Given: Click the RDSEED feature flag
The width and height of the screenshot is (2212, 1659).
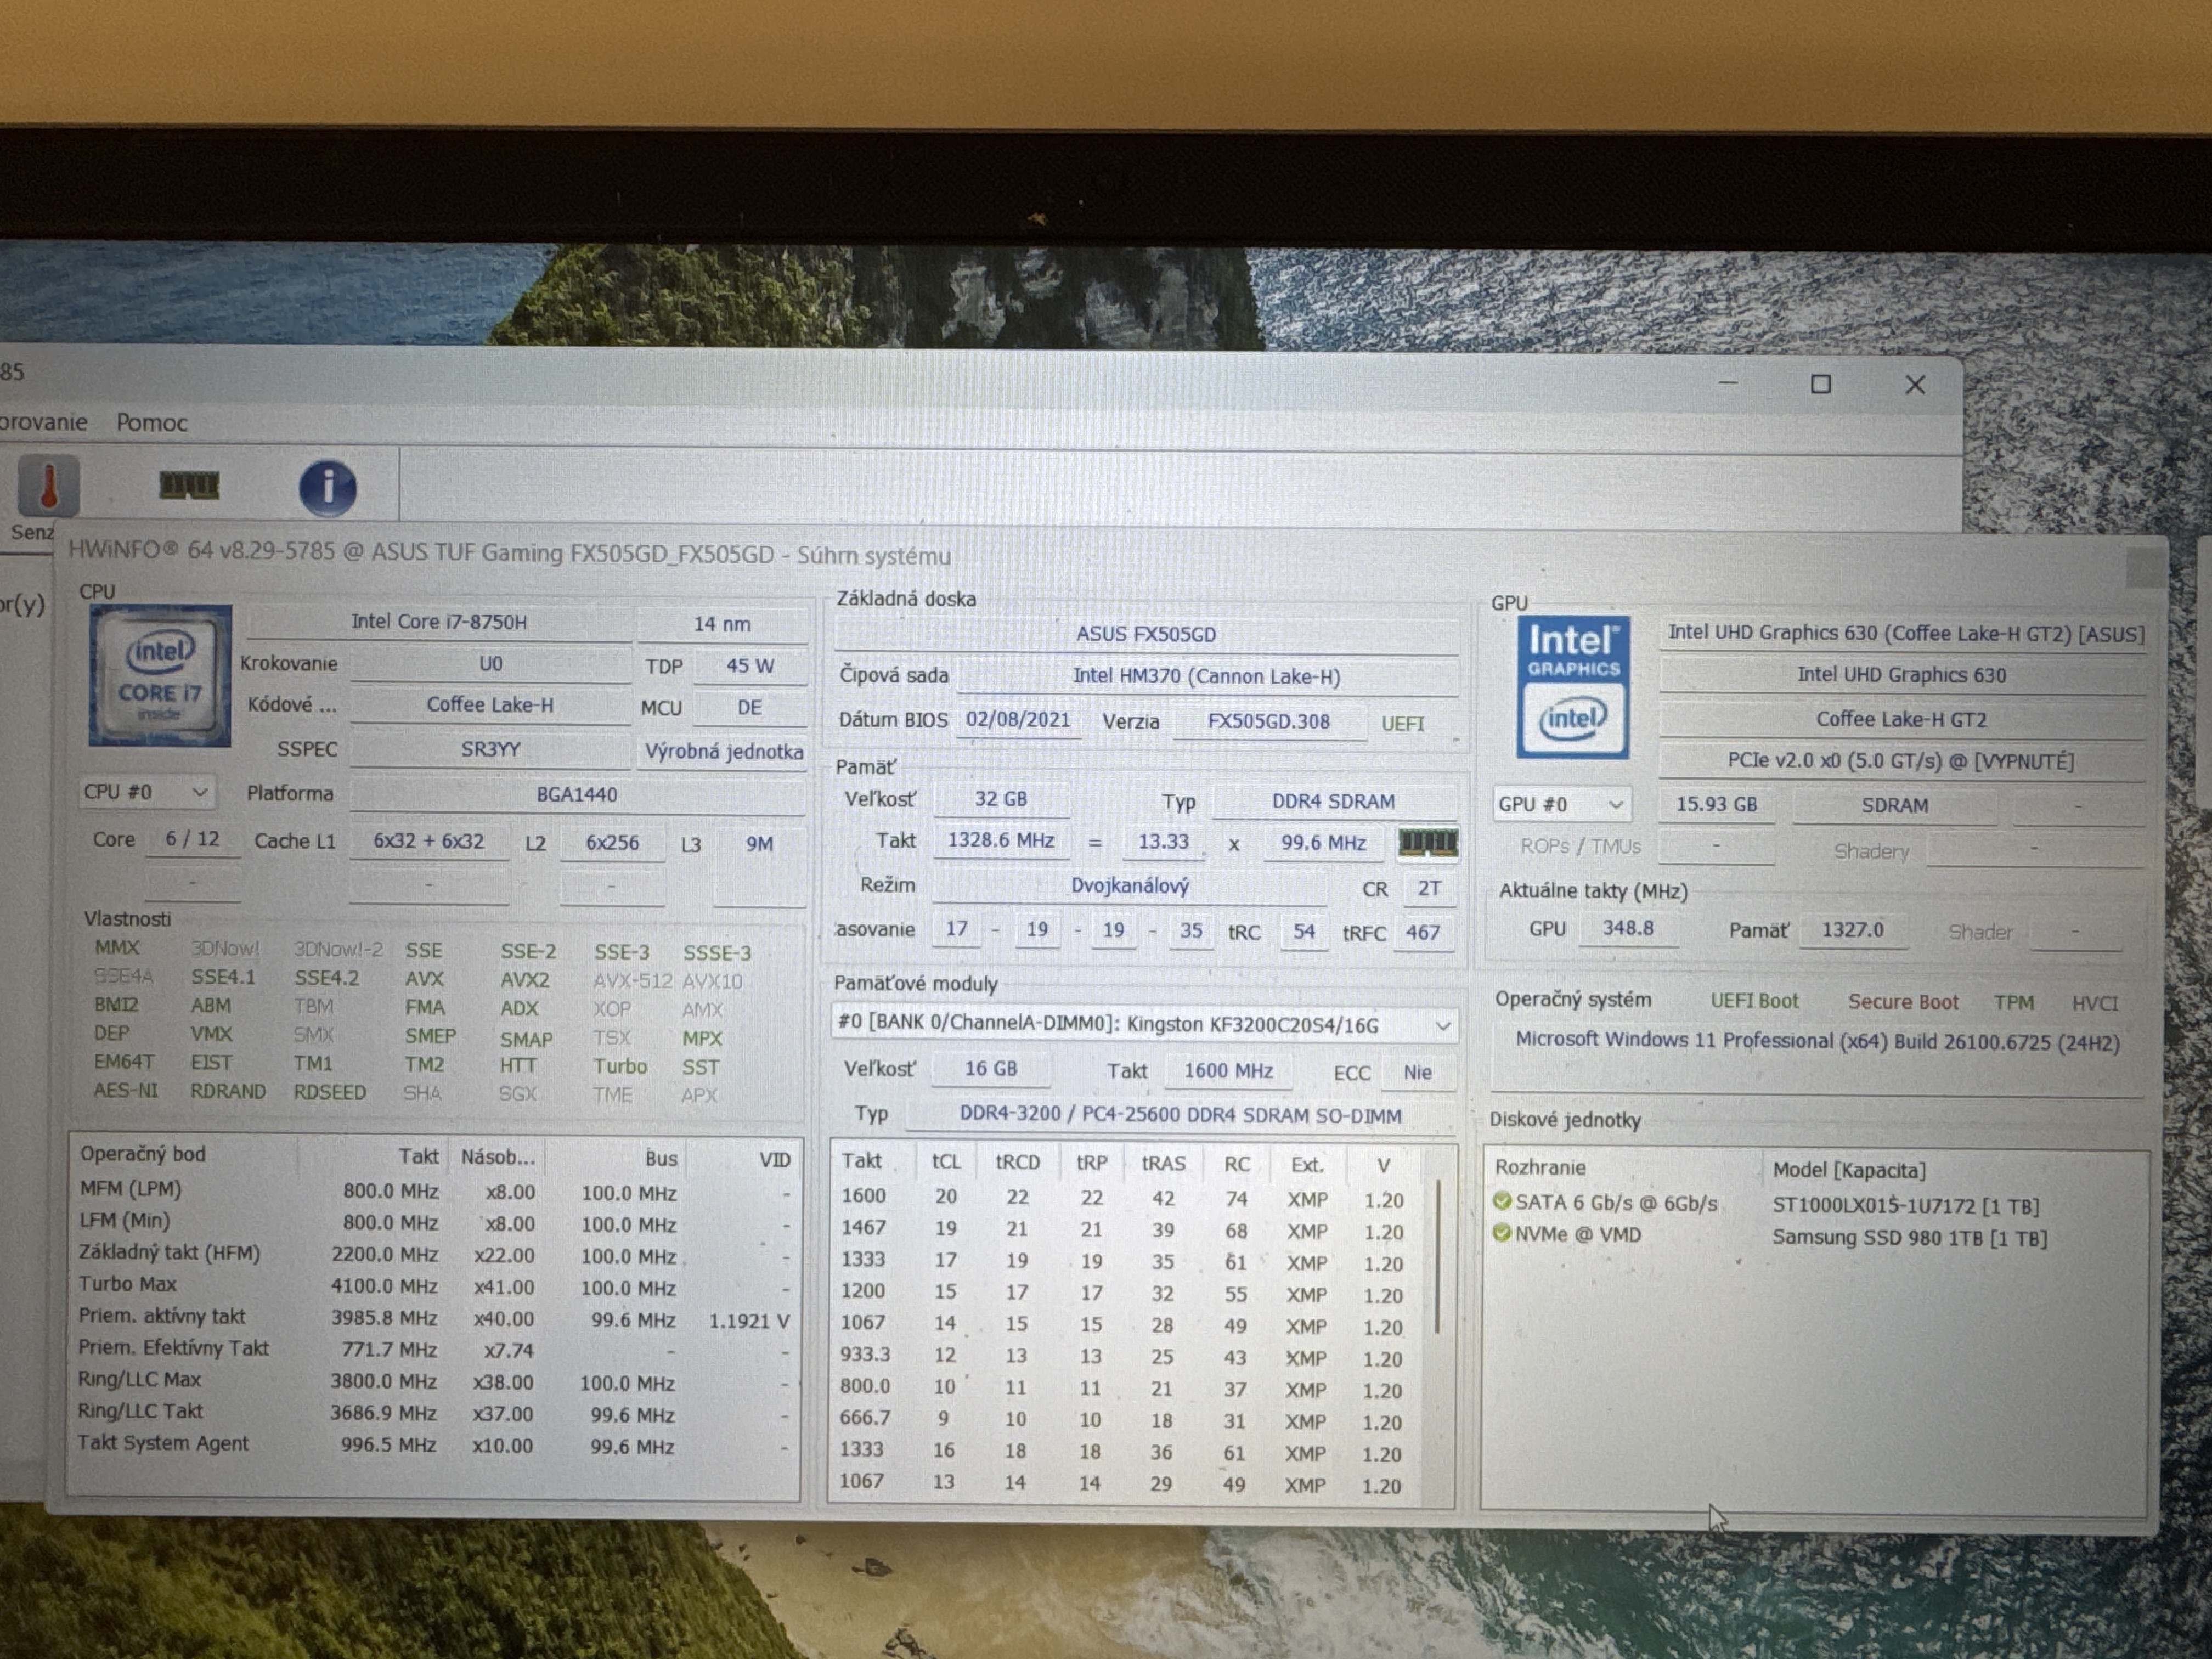Looking at the screenshot, I should pyautogui.click(x=329, y=1092).
